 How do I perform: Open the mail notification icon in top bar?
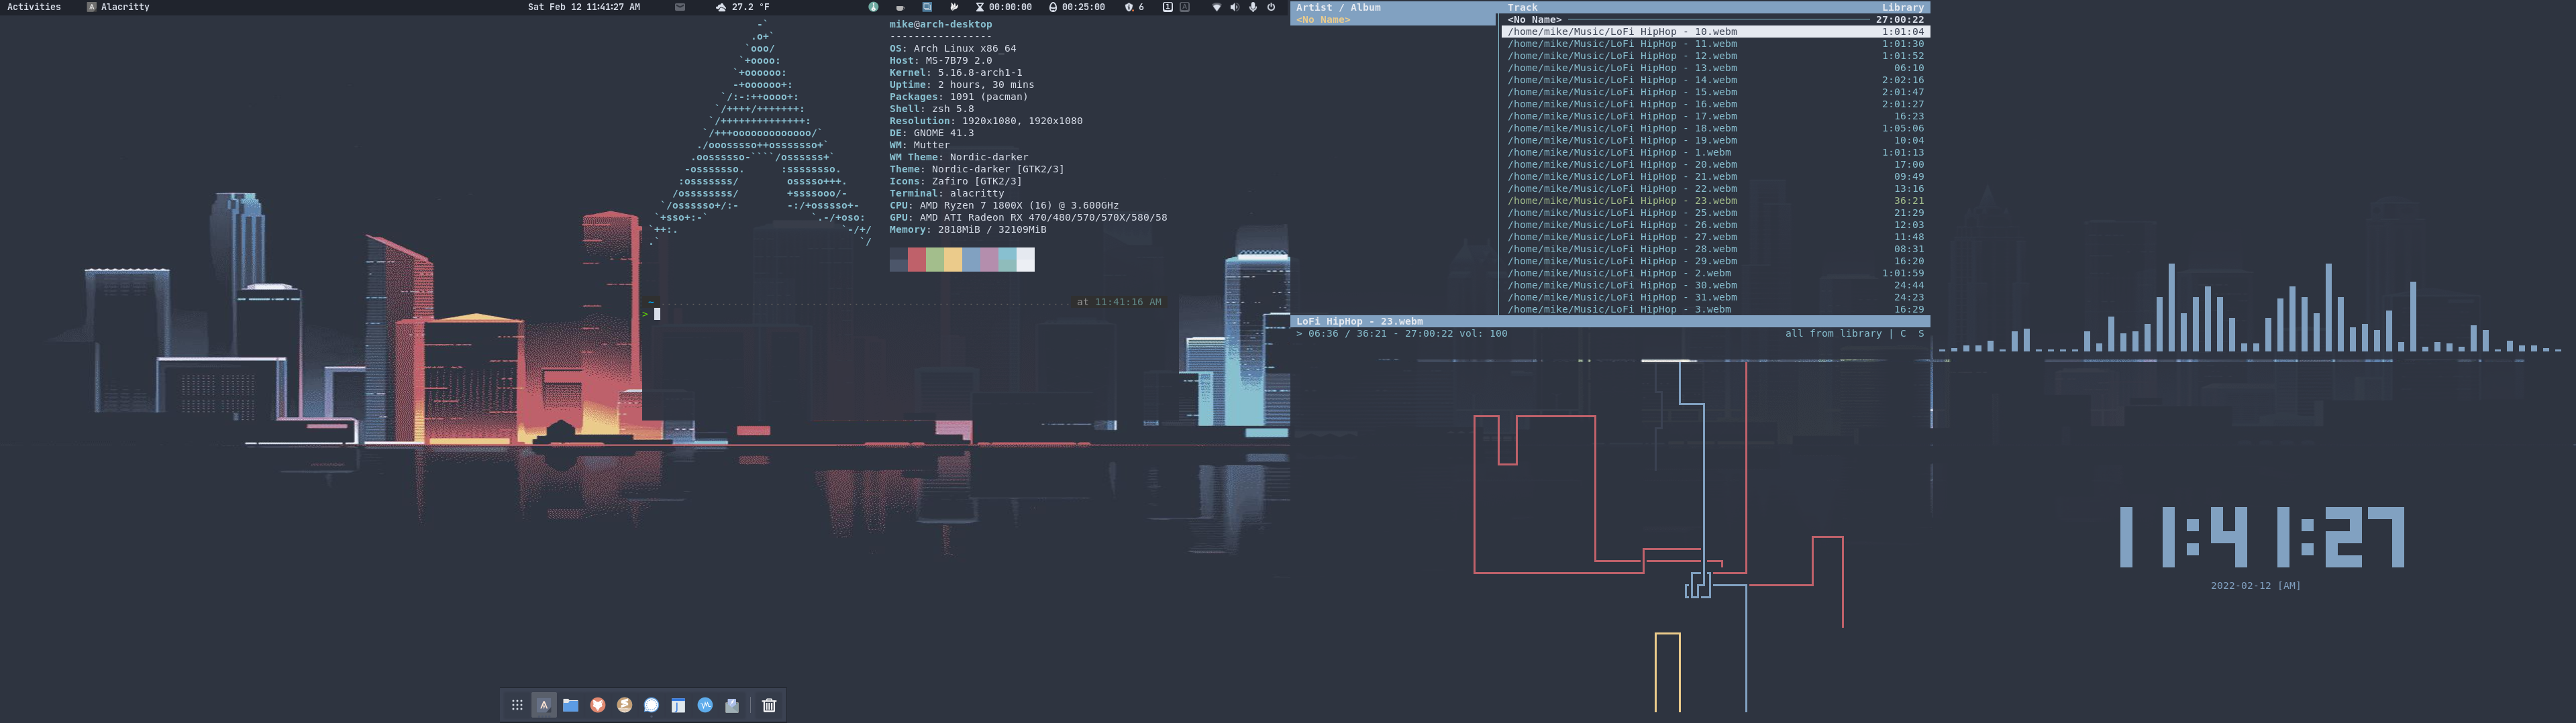point(680,7)
